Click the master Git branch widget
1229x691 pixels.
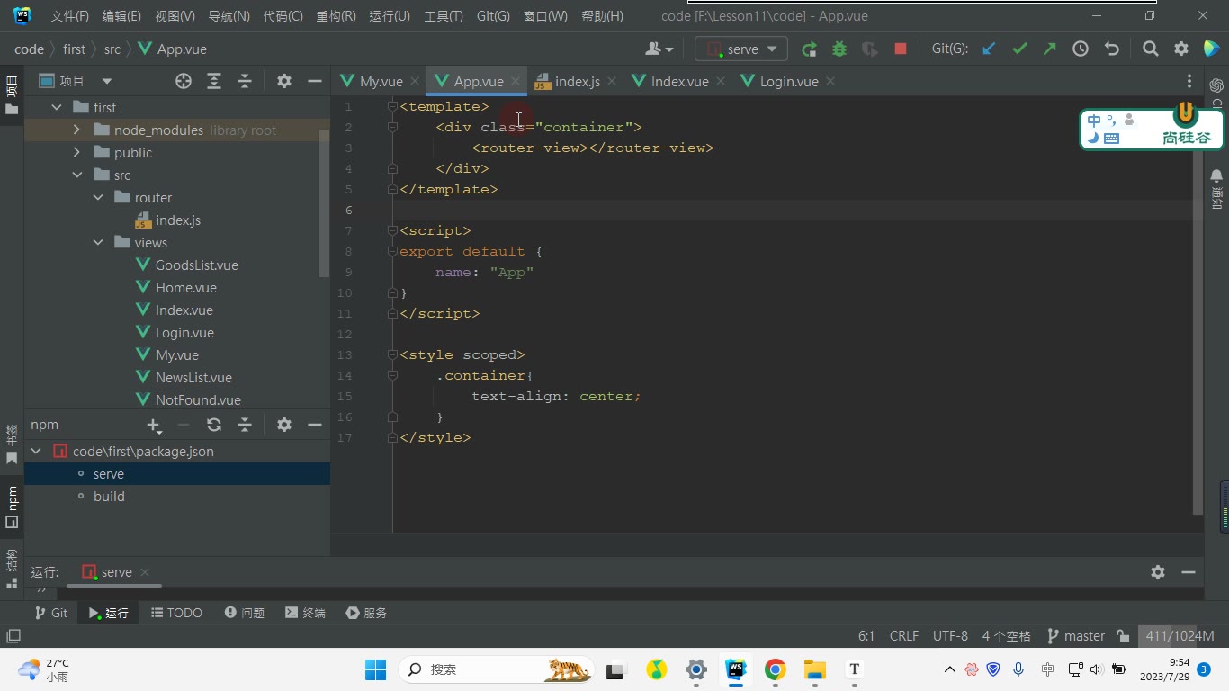(x=1076, y=636)
